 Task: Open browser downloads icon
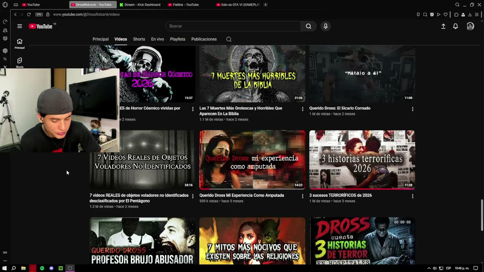pyautogui.click(x=470, y=14)
